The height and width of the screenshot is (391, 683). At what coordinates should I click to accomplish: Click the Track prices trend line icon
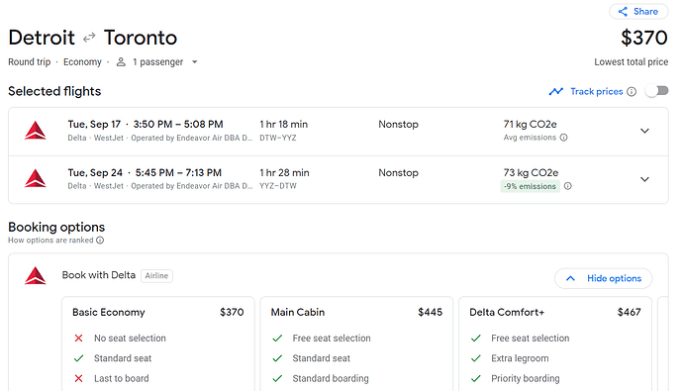[x=556, y=91]
